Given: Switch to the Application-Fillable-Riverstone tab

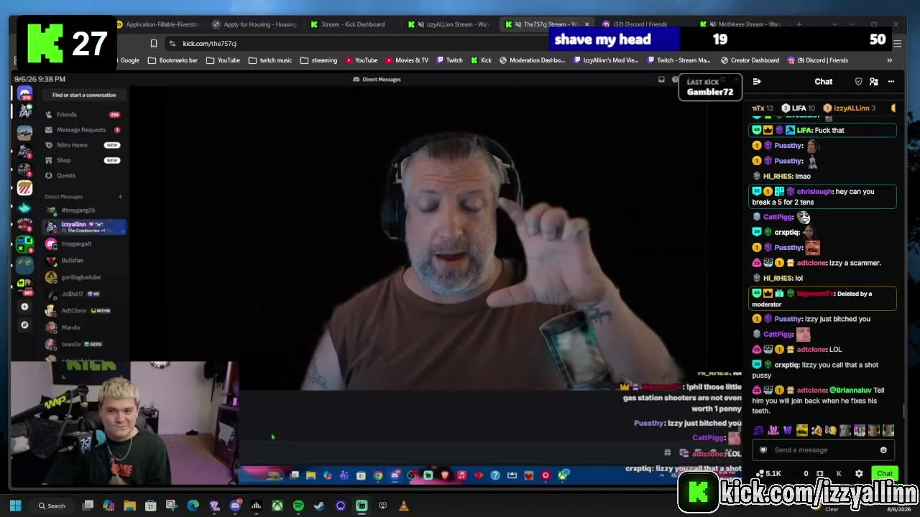Looking at the screenshot, I should click(x=157, y=24).
